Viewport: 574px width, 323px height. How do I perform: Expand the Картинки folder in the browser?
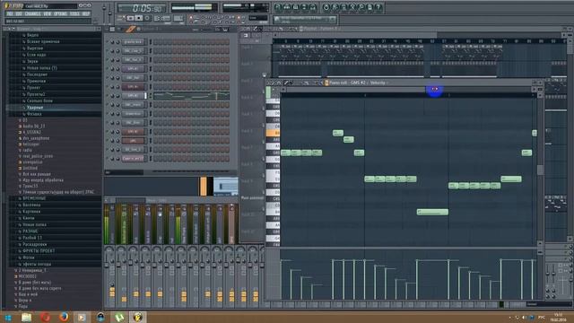30,212
